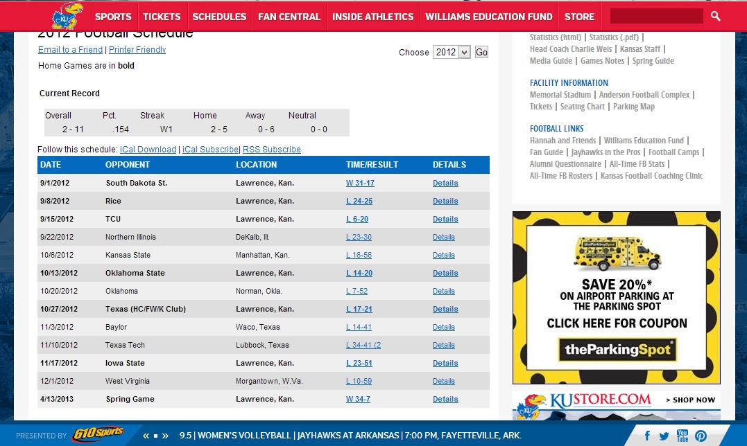
Task: Open the W 31-17 South Dakota St. result
Action: (360, 183)
